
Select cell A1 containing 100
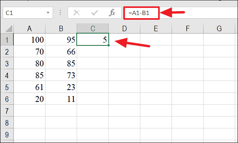point(29,40)
